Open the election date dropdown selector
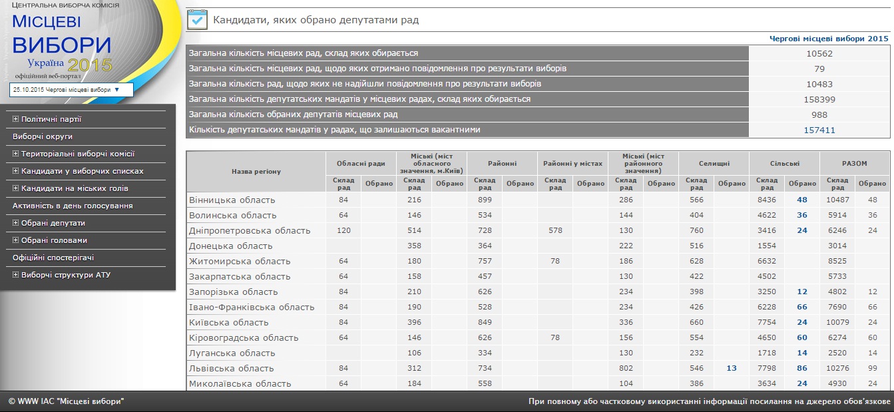894x412 pixels. tap(71, 90)
